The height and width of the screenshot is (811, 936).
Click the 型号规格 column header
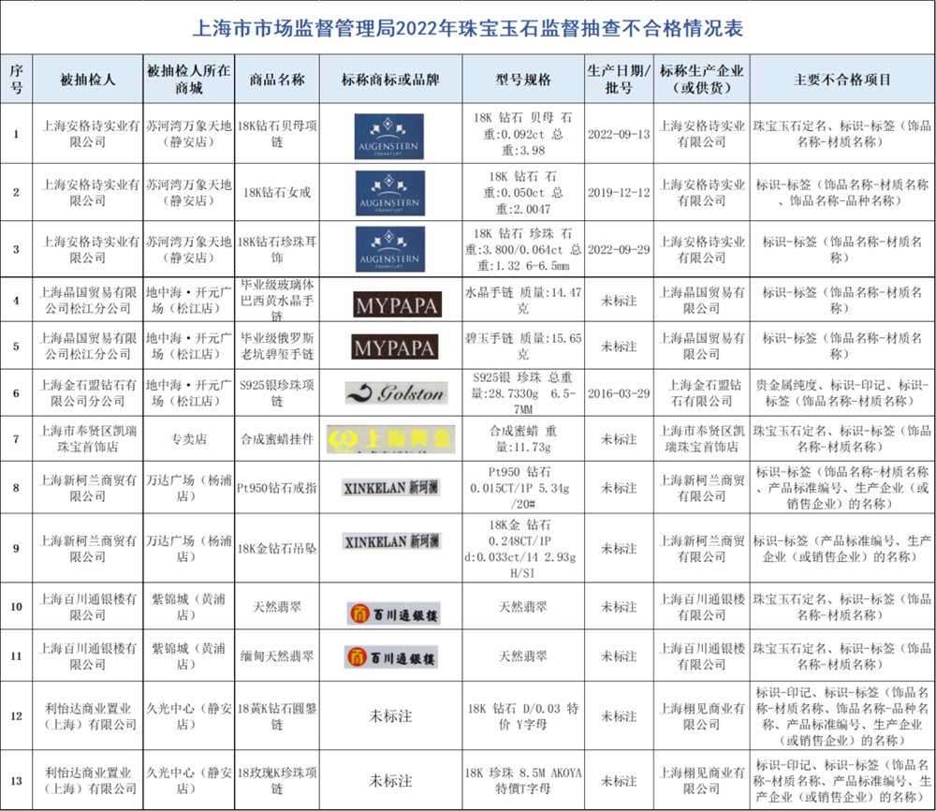point(523,80)
